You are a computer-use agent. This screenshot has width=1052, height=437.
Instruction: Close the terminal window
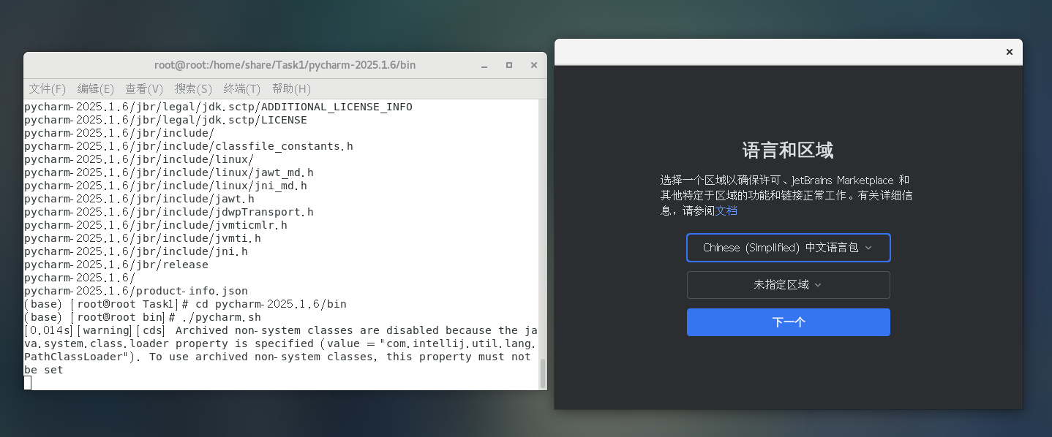(x=534, y=65)
